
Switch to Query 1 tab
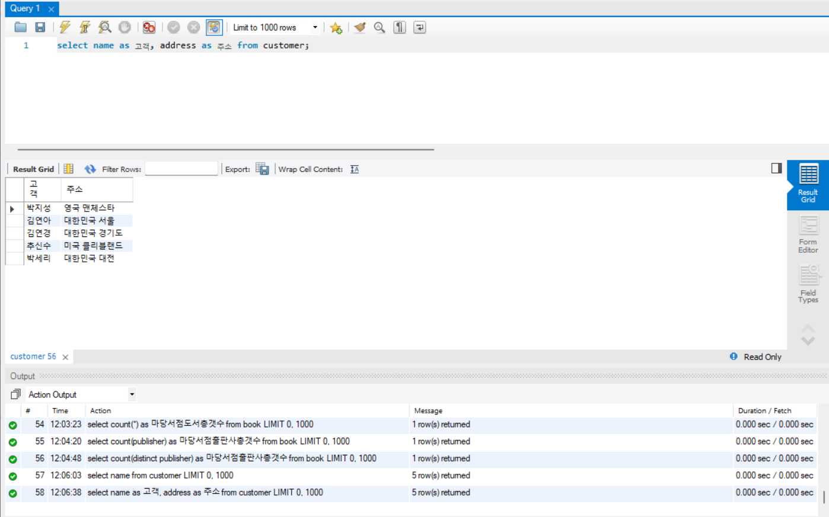(25, 8)
